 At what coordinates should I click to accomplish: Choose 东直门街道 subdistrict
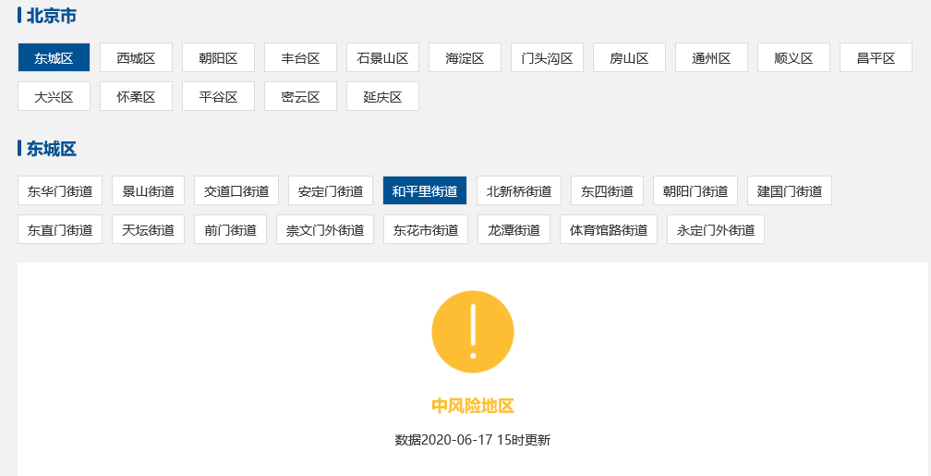tap(60, 229)
